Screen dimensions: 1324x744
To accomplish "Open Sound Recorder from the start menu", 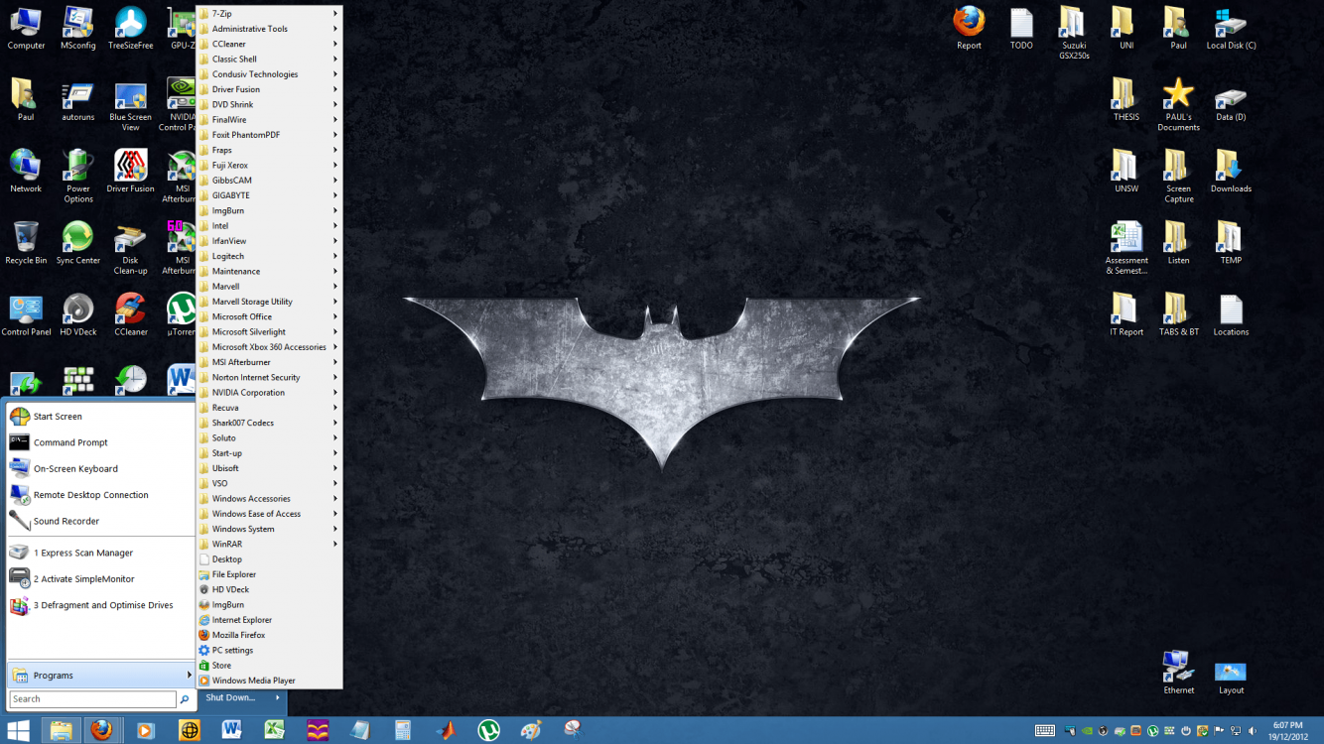I will coord(100,521).
